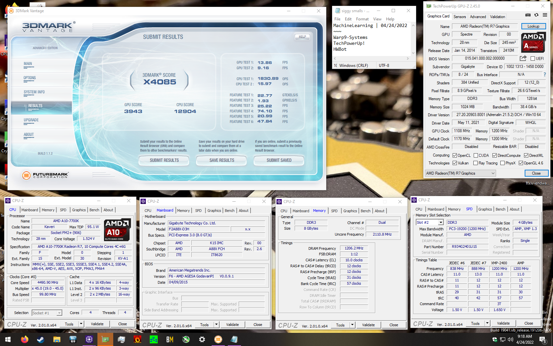The height and width of the screenshot is (346, 553).
Task: Switch to Advanced tab in GPU-Z
Action: tap(478, 17)
